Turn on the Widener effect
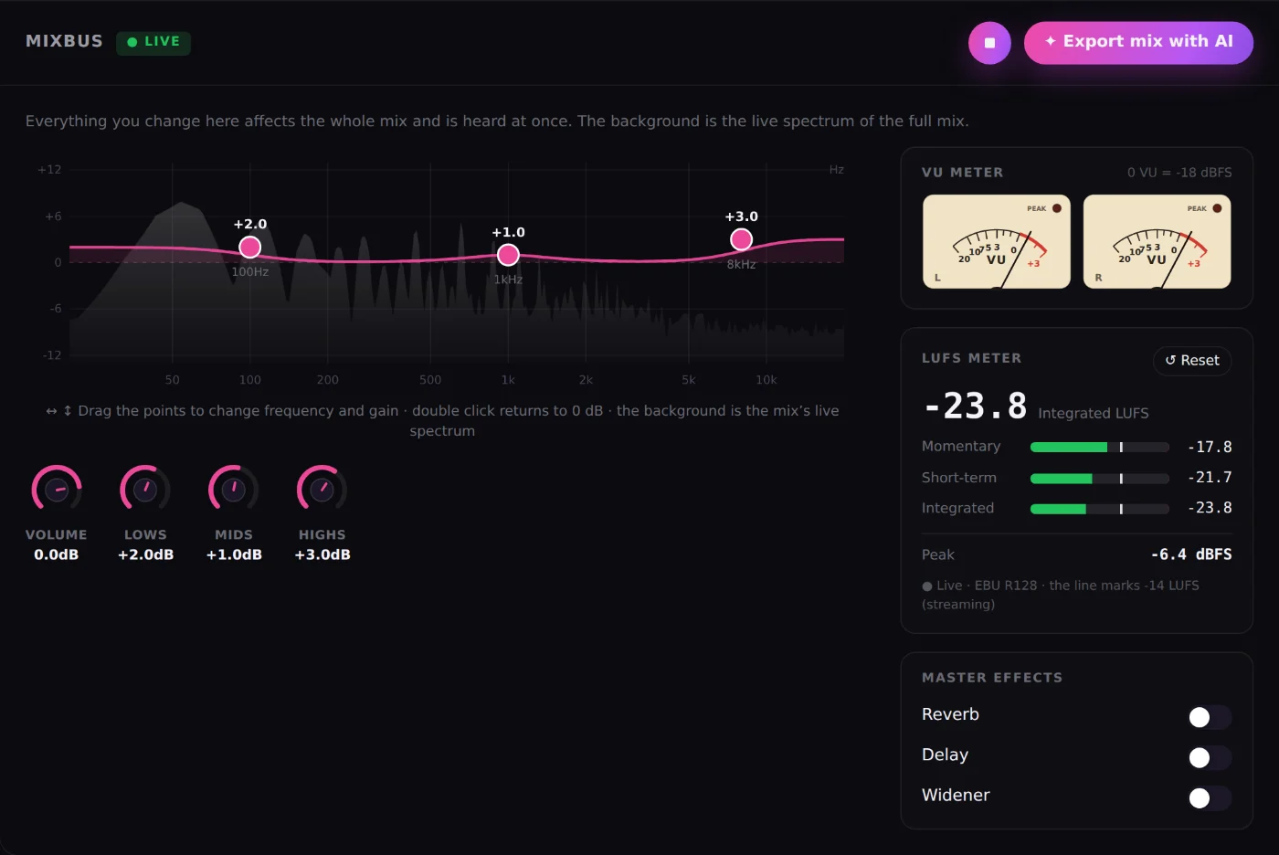The height and width of the screenshot is (855, 1279). [x=1210, y=797]
